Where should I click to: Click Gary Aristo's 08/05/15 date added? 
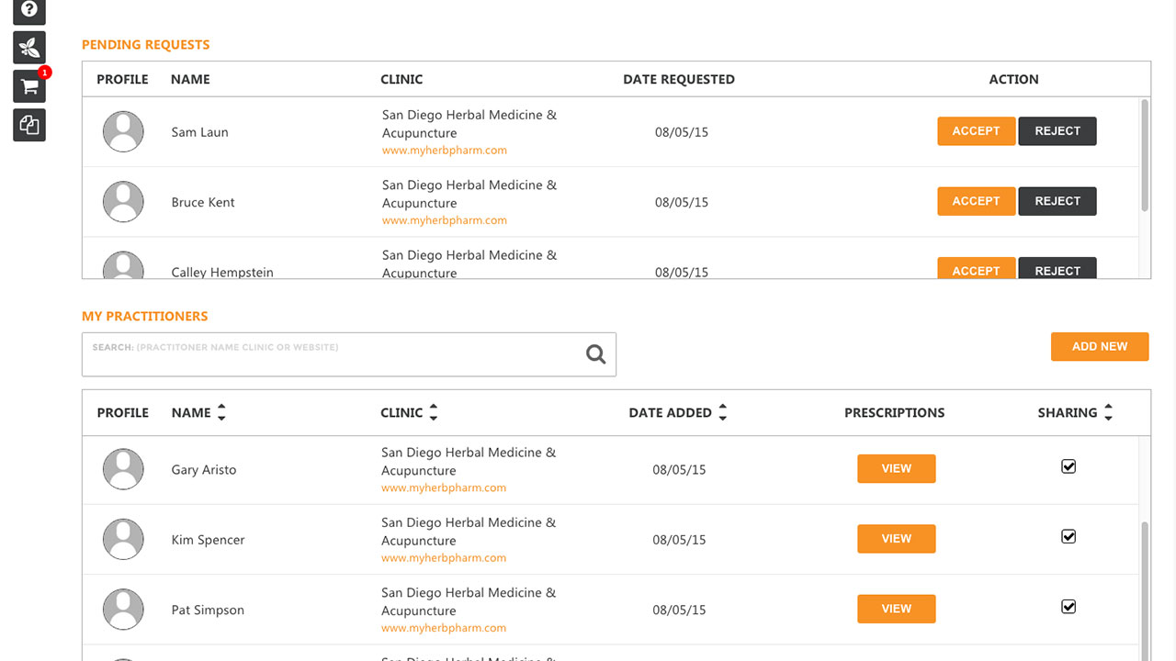(x=680, y=469)
